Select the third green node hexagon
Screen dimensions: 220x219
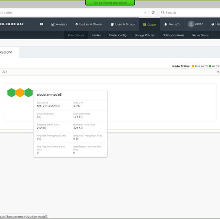pyautogui.click(x=28, y=93)
